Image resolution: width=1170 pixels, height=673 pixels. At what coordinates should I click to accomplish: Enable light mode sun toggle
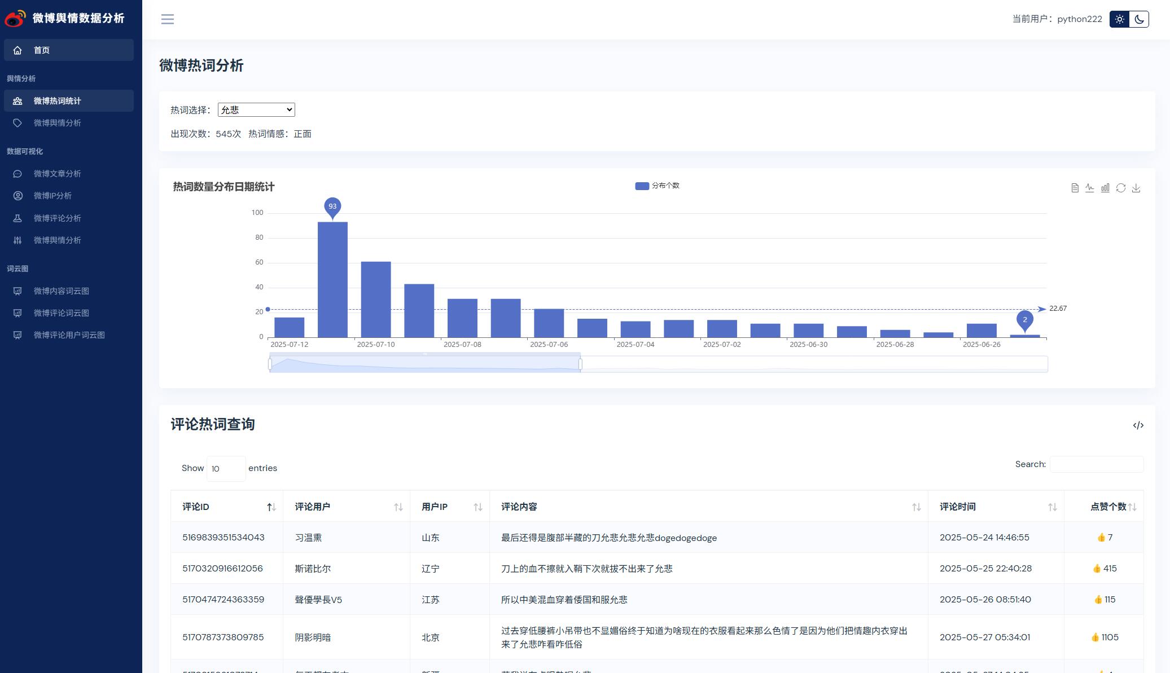click(1120, 19)
